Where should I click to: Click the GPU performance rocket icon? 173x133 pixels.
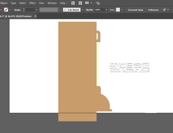[97, 3]
